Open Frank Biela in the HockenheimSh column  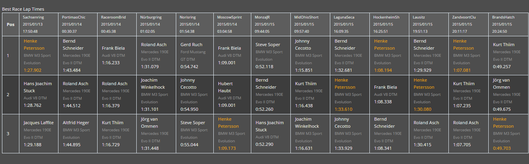(x=386, y=87)
